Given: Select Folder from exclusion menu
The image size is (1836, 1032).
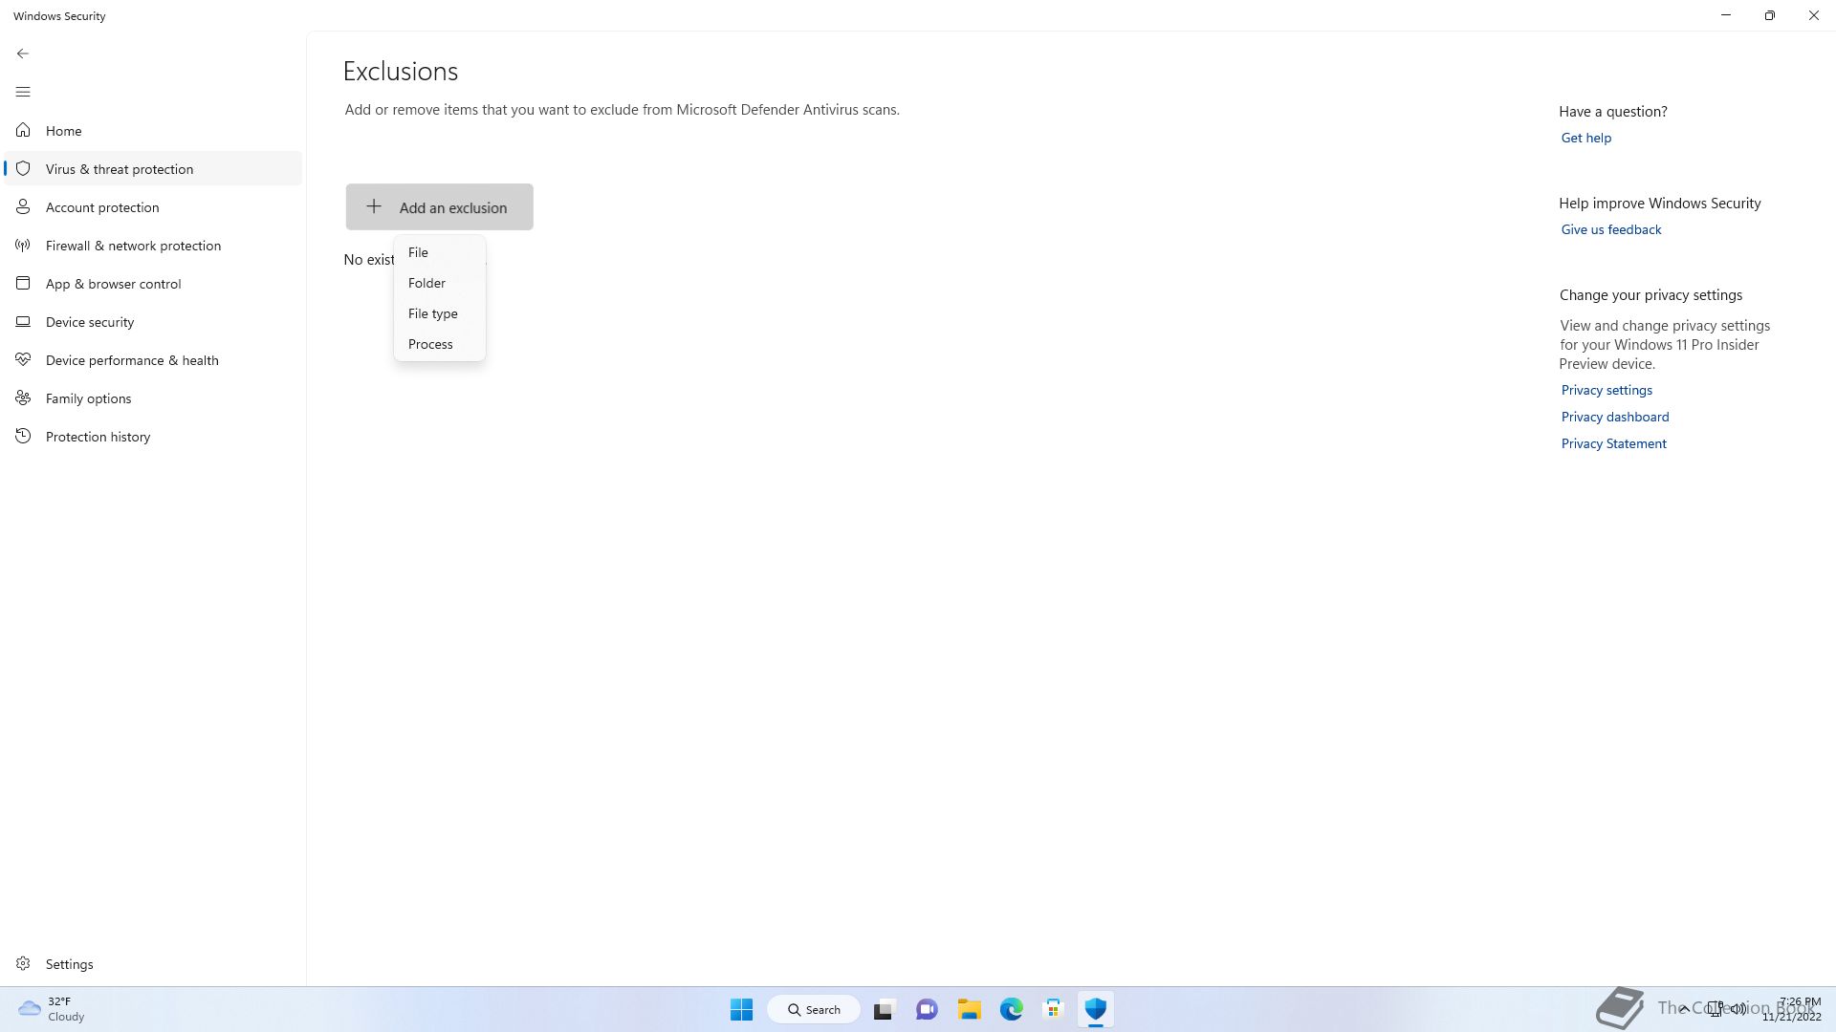Looking at the screenshot, I should tap(440, 283).
